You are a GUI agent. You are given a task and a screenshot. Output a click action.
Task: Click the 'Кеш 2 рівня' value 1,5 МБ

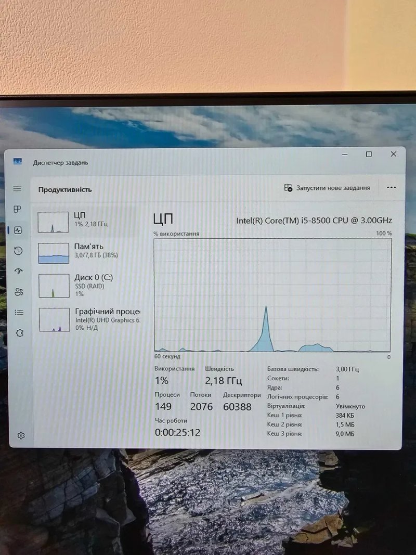tap(345, 424)
